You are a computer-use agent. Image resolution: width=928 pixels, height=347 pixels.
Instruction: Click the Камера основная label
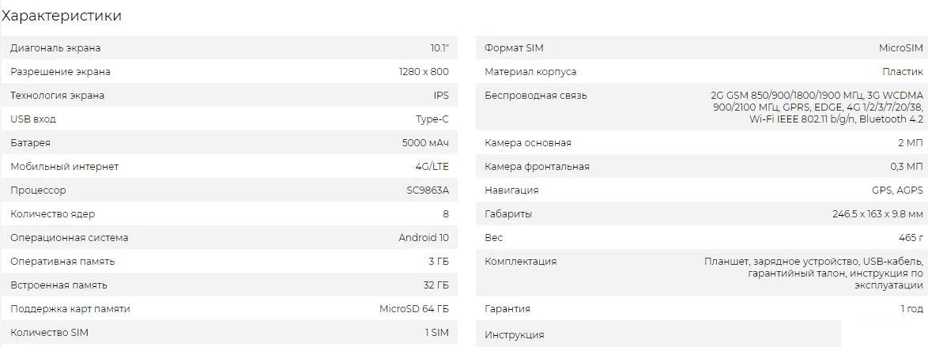[527, 143]
